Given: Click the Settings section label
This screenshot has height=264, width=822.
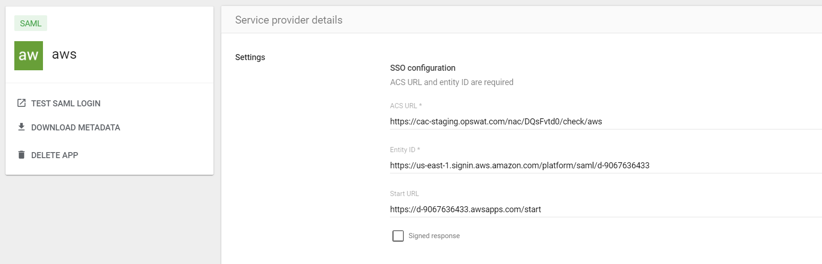Looking at the screenshot, I should tap(250, 57).
